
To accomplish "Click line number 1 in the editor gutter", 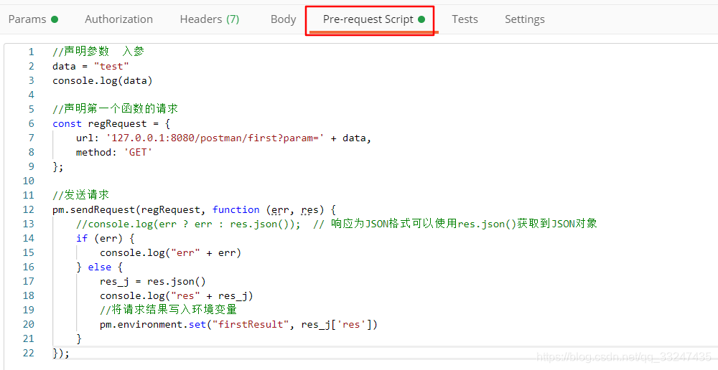I will point(31,52).
